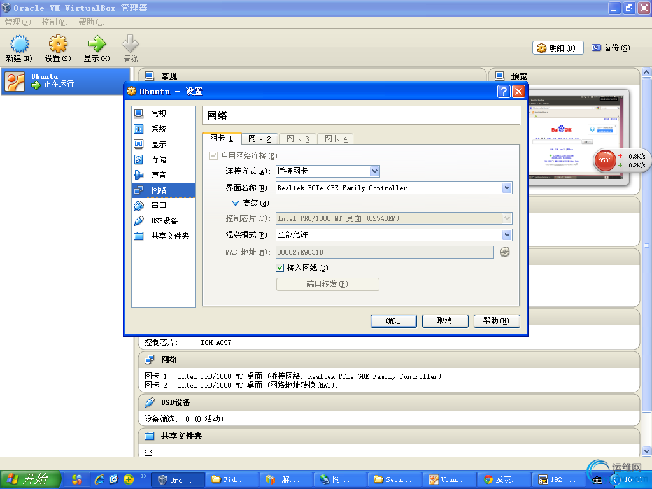The image size is (652, 489).
Task: Open the 连接方式 dropdown
Action: coord(328,171)
